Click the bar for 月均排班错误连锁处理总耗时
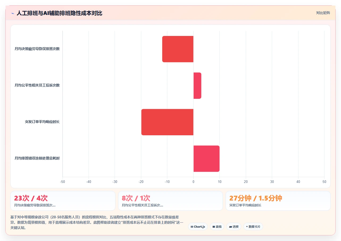The height and width of the screenshot is (241, 341). tap(206, 158)
